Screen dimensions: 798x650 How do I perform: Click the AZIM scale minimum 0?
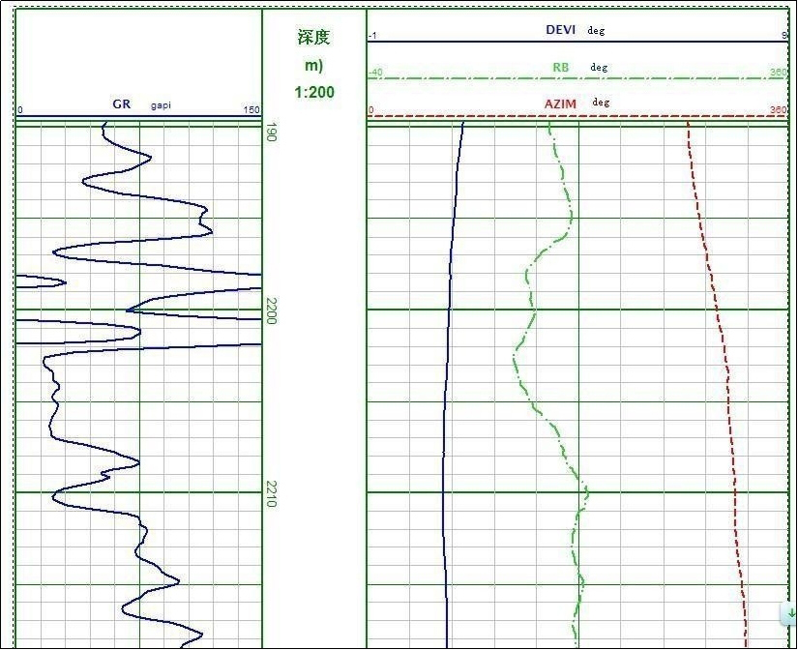coord(371,110)
